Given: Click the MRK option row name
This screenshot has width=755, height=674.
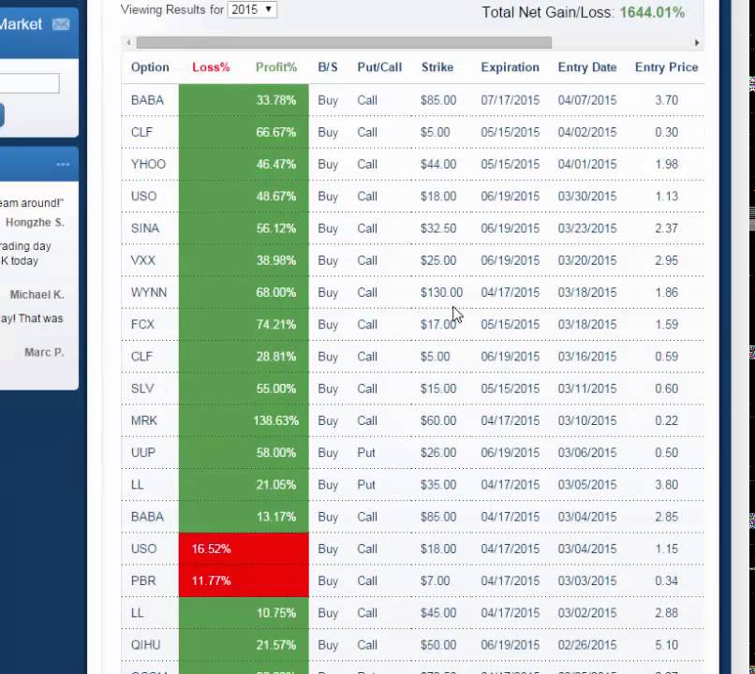Looking at the screenshot, I should [144, 421].
